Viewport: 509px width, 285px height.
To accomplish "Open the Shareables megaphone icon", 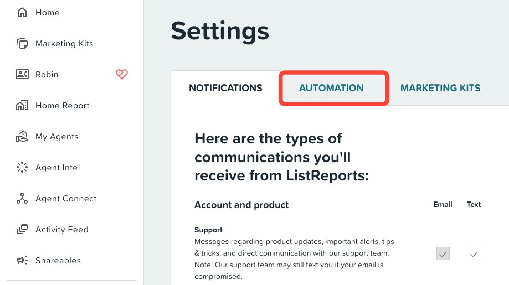I will point(22,260).
